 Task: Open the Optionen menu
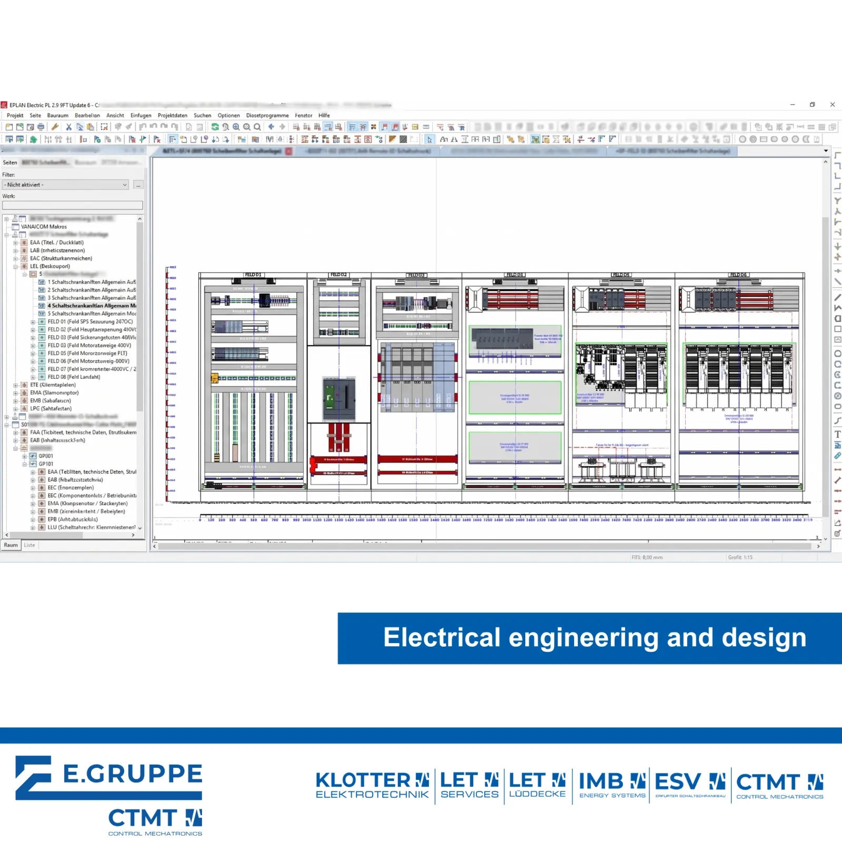coord(229,115)
